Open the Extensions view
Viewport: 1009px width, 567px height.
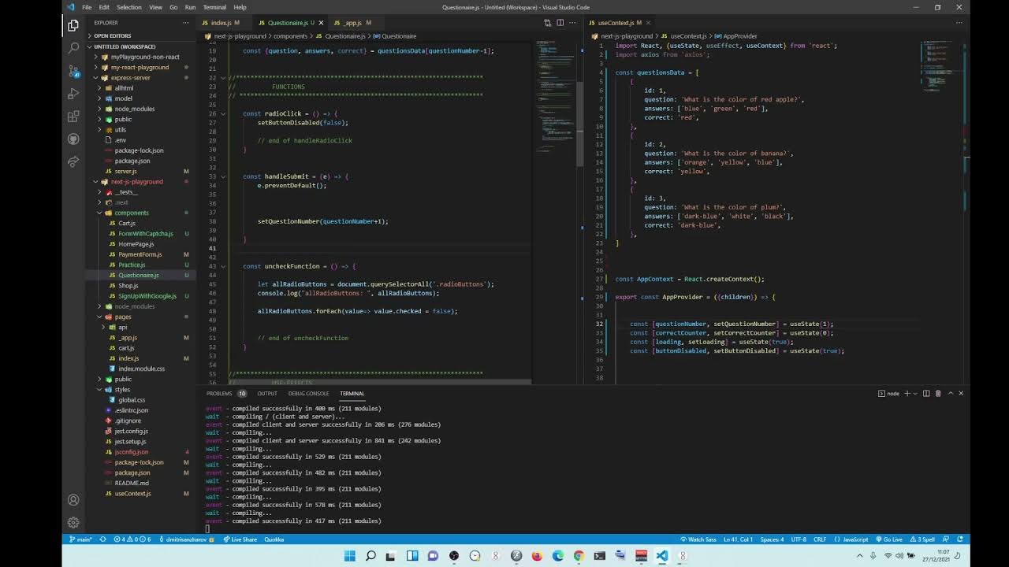click(73, 117)
